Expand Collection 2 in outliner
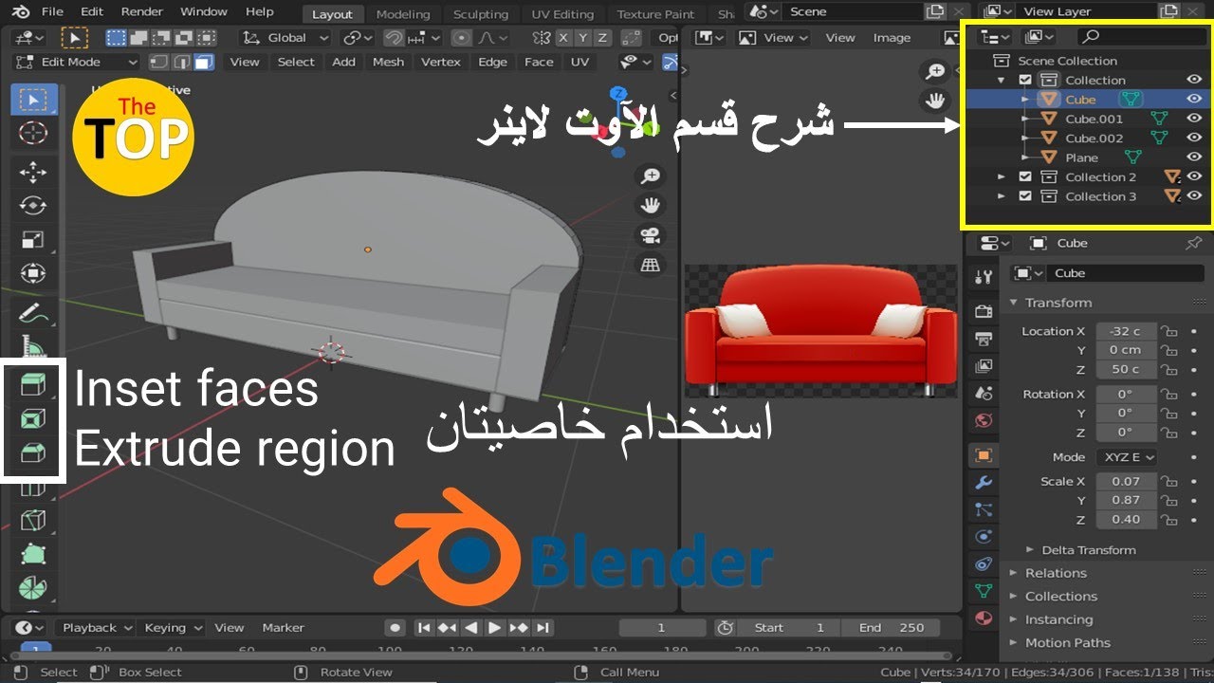Screen dimensions: 1214x683 [1002, 177]
